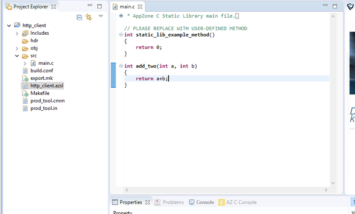Collapse the http_client project node
355x214 pixels.
tap(9, 25)
